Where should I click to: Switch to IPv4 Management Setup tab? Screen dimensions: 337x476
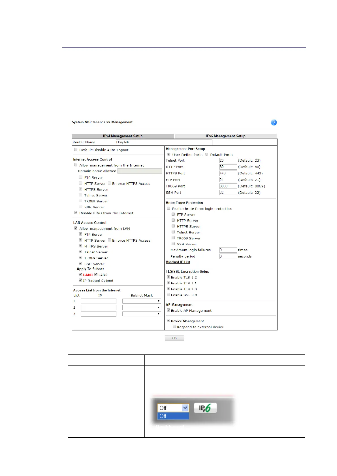[x=123, y=136]
